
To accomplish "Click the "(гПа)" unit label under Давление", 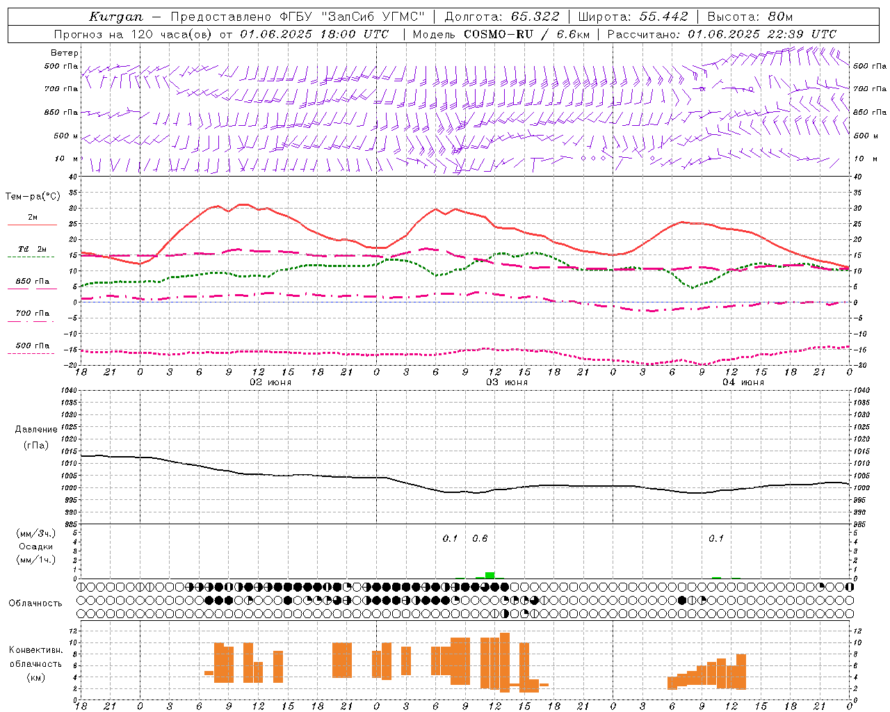I will [x=36, y=446].
